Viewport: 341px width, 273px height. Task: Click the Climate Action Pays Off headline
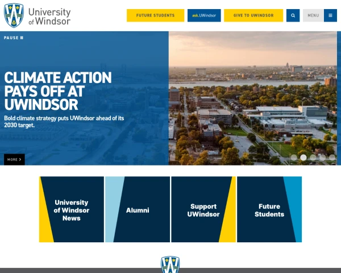pyautogui.click(x=58, y=91)
